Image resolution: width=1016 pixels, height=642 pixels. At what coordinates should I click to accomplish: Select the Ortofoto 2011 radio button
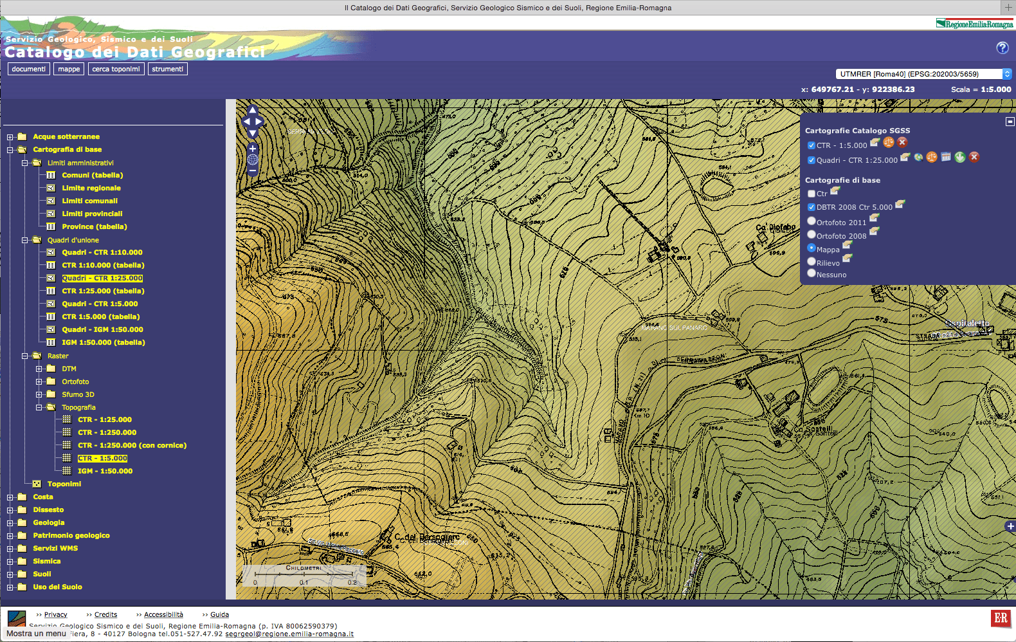[x=812, y=221]
